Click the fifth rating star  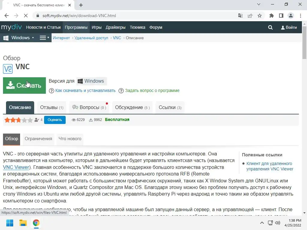point(30,120)
